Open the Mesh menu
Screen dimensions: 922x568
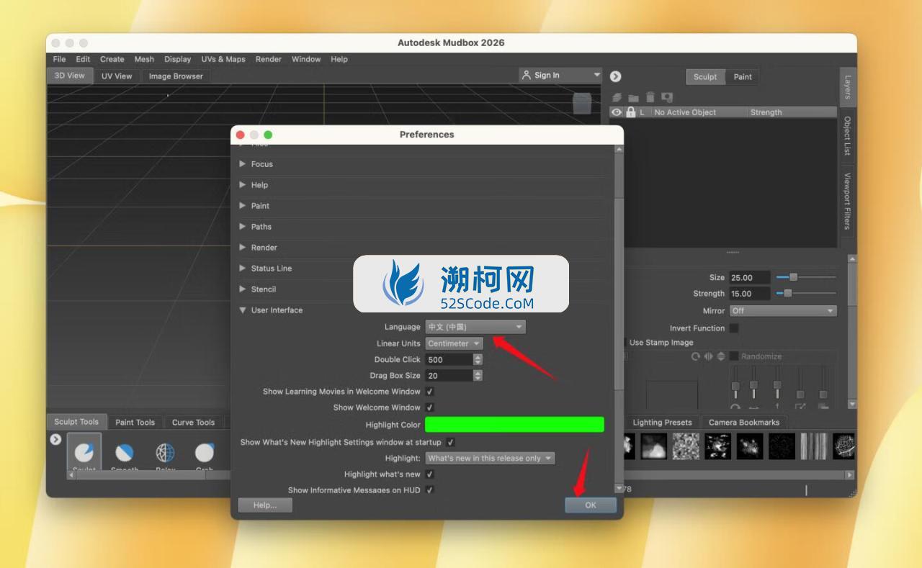144,59
